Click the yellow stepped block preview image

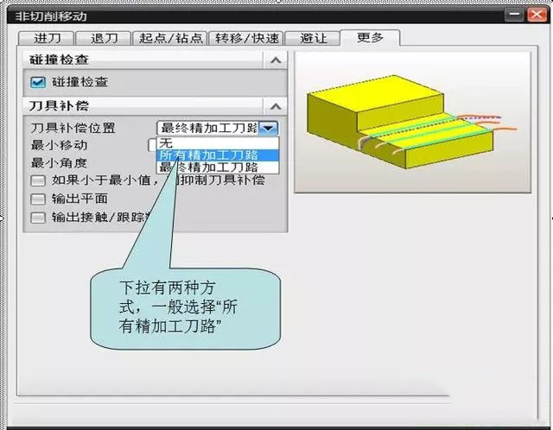tap(410, 121)
